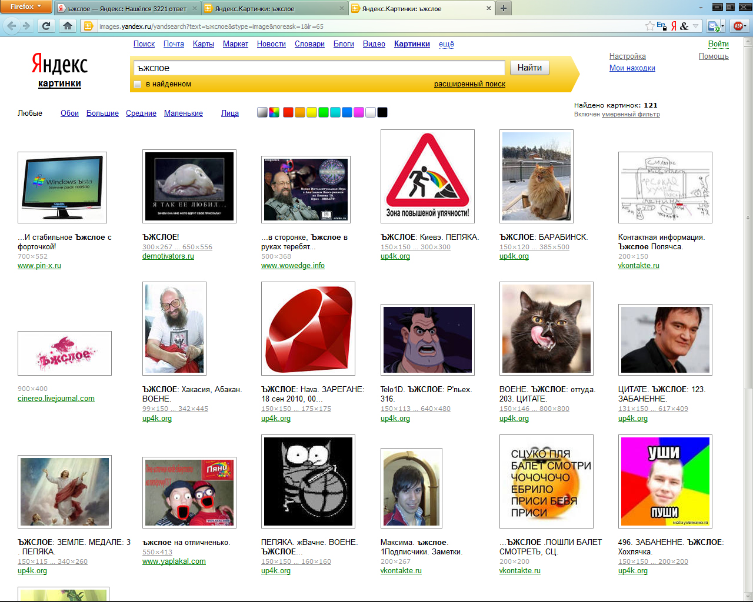Open the Словари service link

pos(309,44)
